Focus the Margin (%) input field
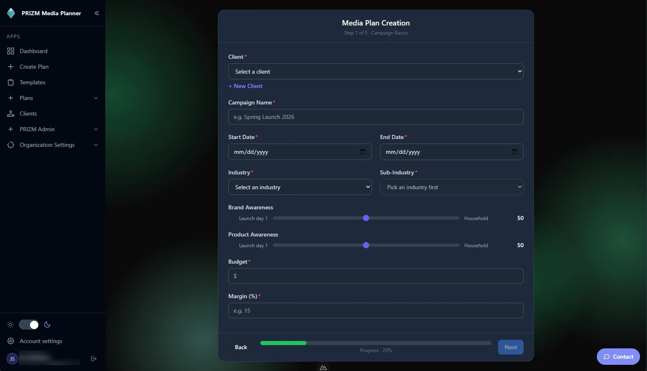This screenshot has height=371, width=647. (376, 311)
